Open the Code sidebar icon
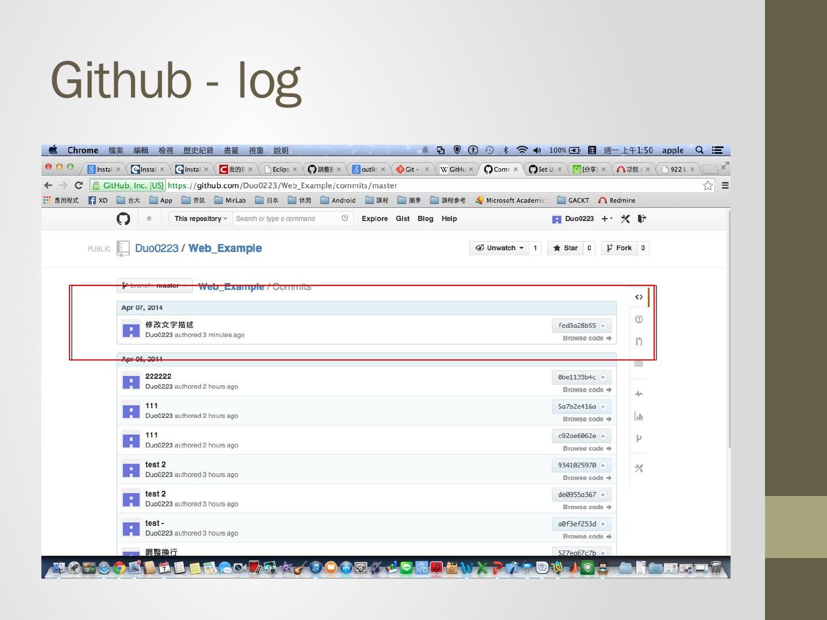 (639, 297)
